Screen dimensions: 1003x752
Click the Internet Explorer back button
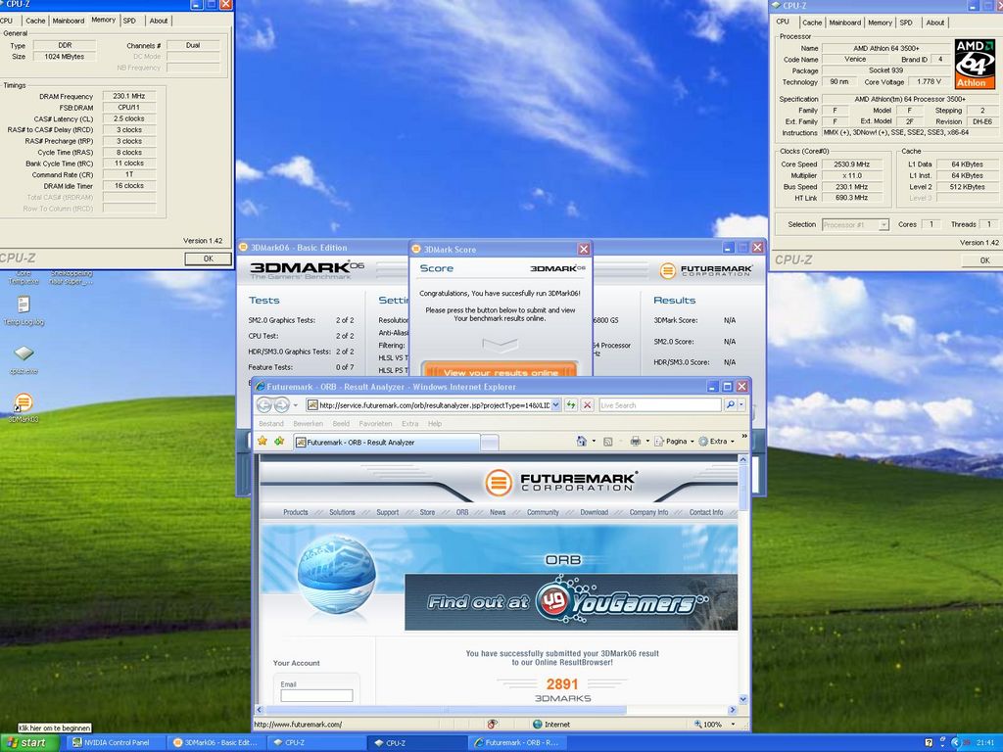(264, 404)
